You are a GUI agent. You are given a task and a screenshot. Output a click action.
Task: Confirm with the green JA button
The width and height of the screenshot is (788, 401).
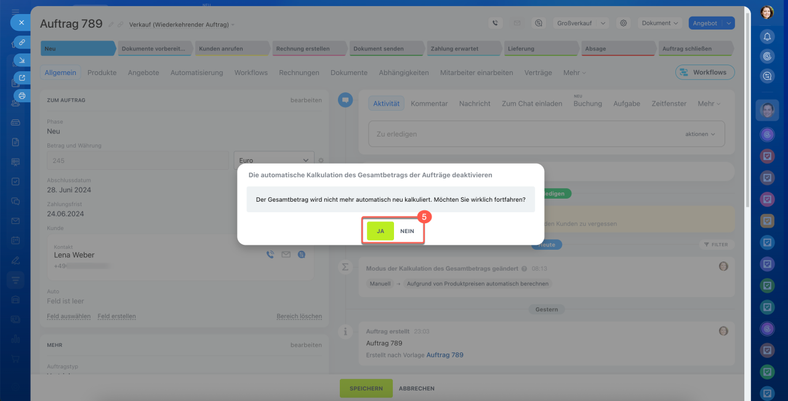(380, 231)
